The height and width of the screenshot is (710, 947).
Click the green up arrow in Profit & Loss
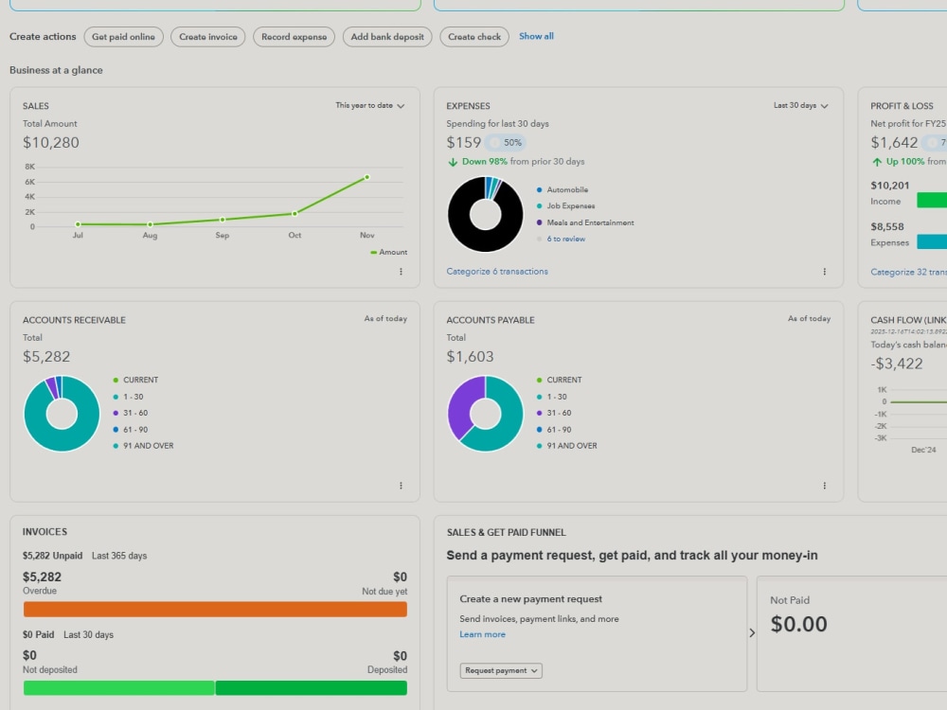877,162
